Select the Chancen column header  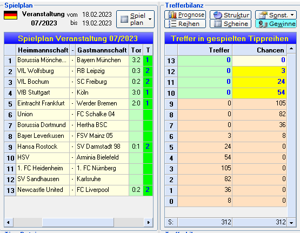(x=259, y=50)
